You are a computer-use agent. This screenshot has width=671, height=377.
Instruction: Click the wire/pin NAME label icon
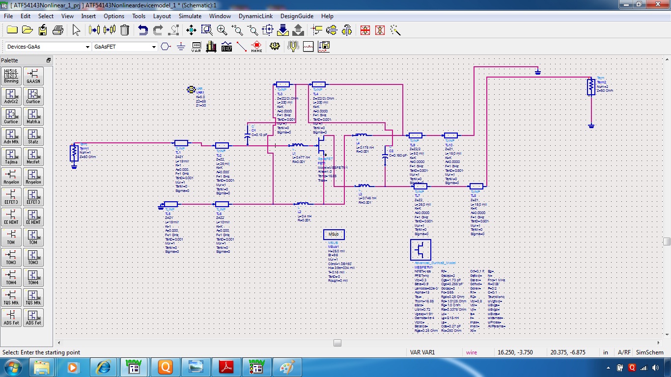click(x=256, y=47)
